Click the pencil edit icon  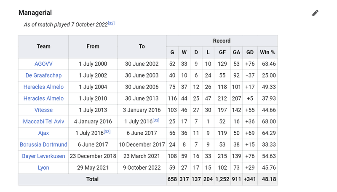(x=315, y=13)
